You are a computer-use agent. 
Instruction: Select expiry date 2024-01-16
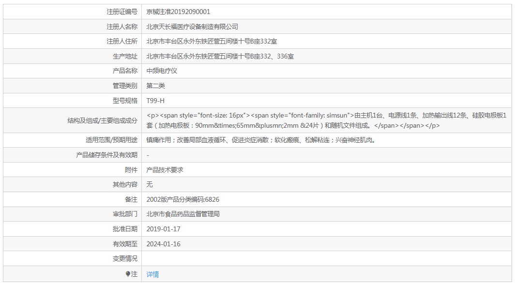click(x=163, y=244)
